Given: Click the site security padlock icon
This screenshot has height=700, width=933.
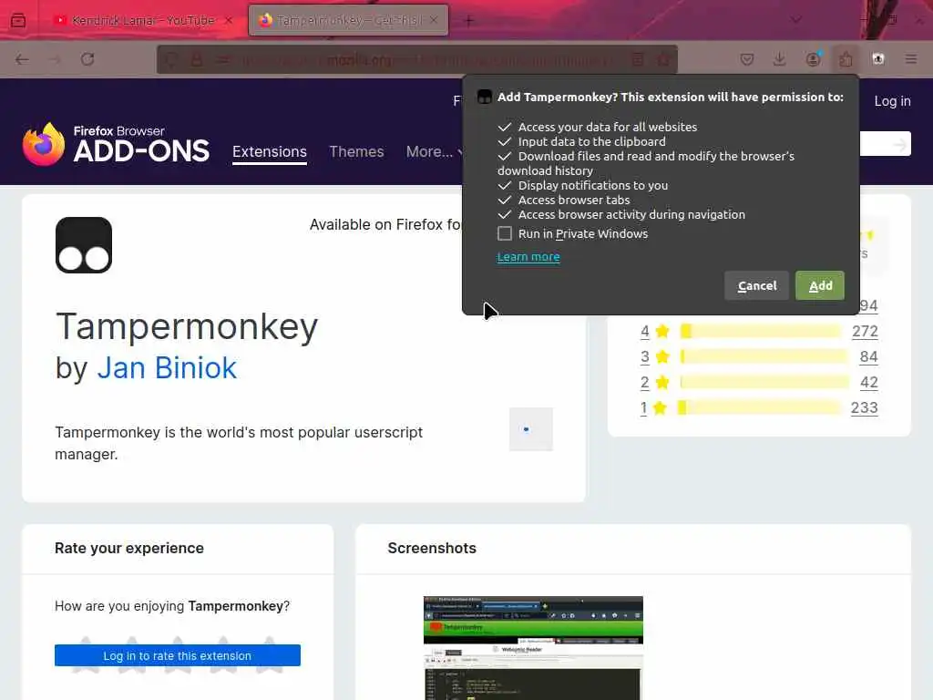Looking at the screenshot, I should coord(197,59).
